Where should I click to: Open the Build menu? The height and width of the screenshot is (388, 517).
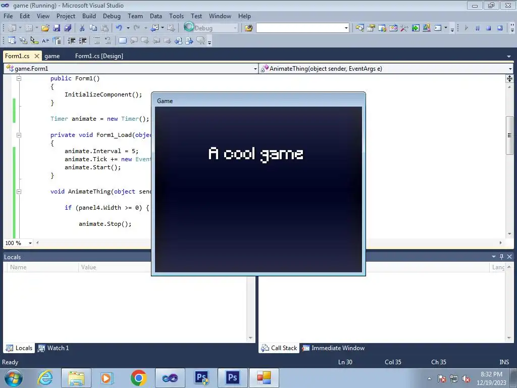89,16
